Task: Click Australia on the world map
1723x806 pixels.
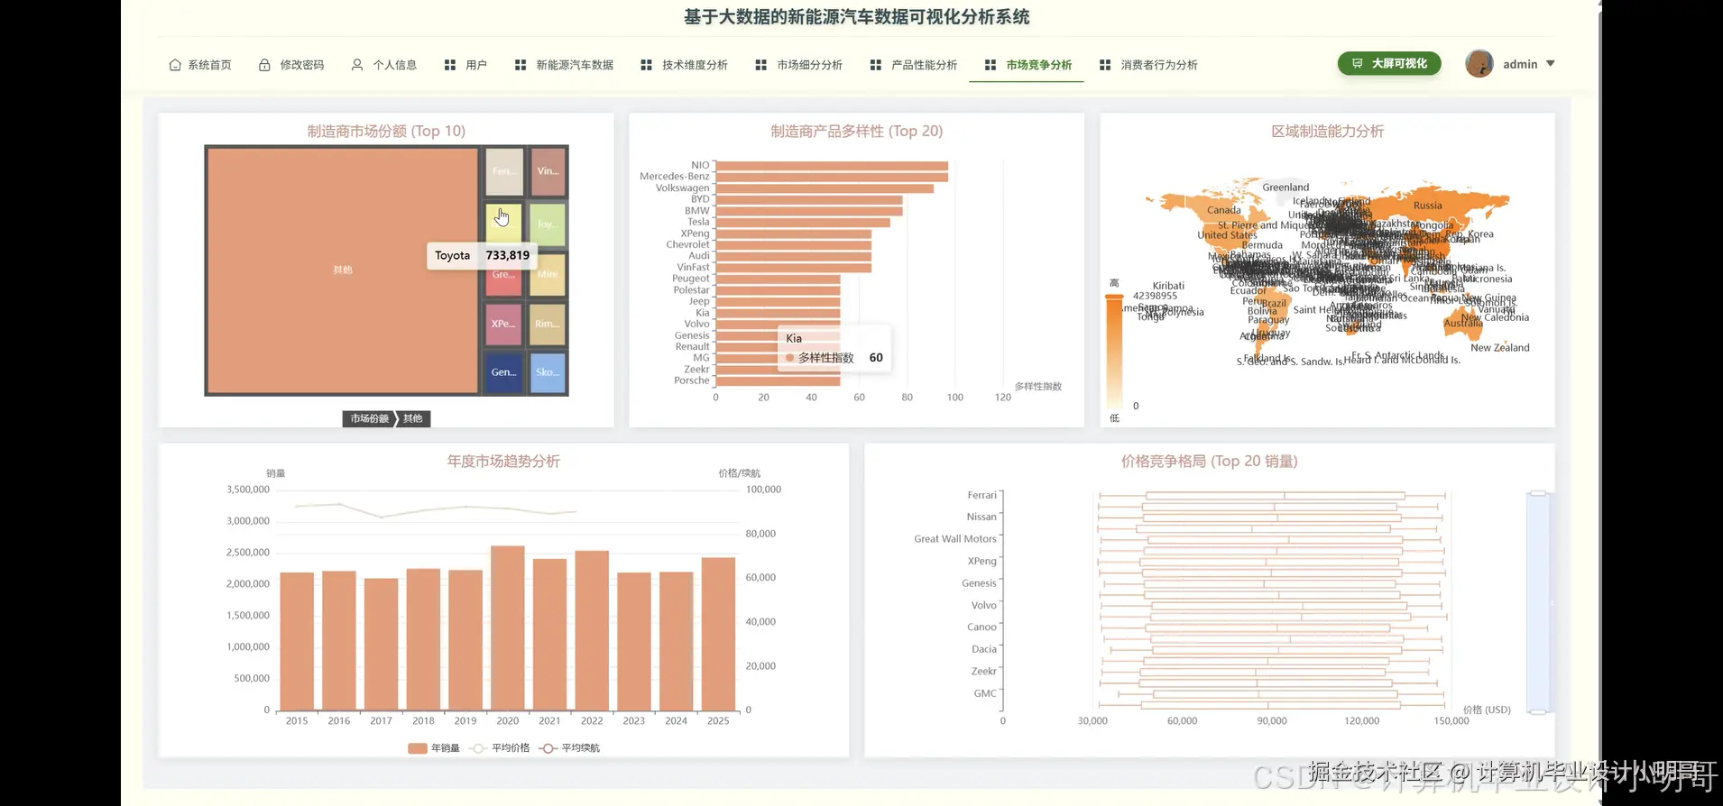Action: 1461,323
